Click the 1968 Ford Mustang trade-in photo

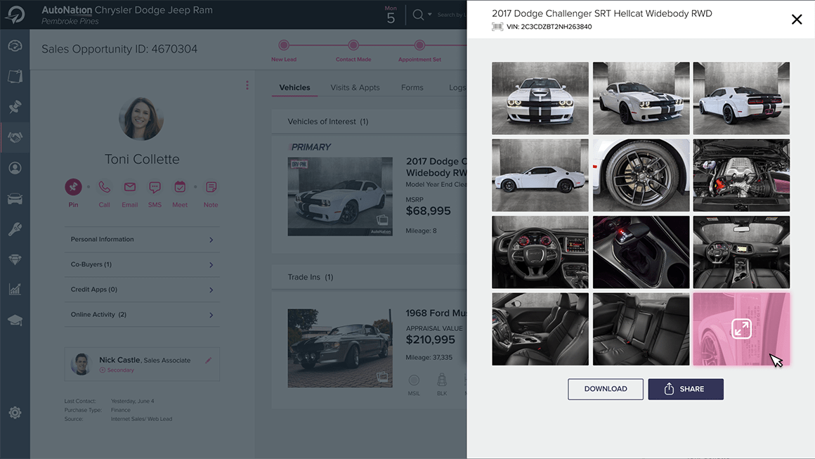click(340, 348)
